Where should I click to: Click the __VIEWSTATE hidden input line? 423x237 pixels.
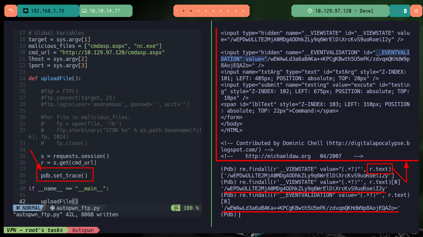click(315, 36)
